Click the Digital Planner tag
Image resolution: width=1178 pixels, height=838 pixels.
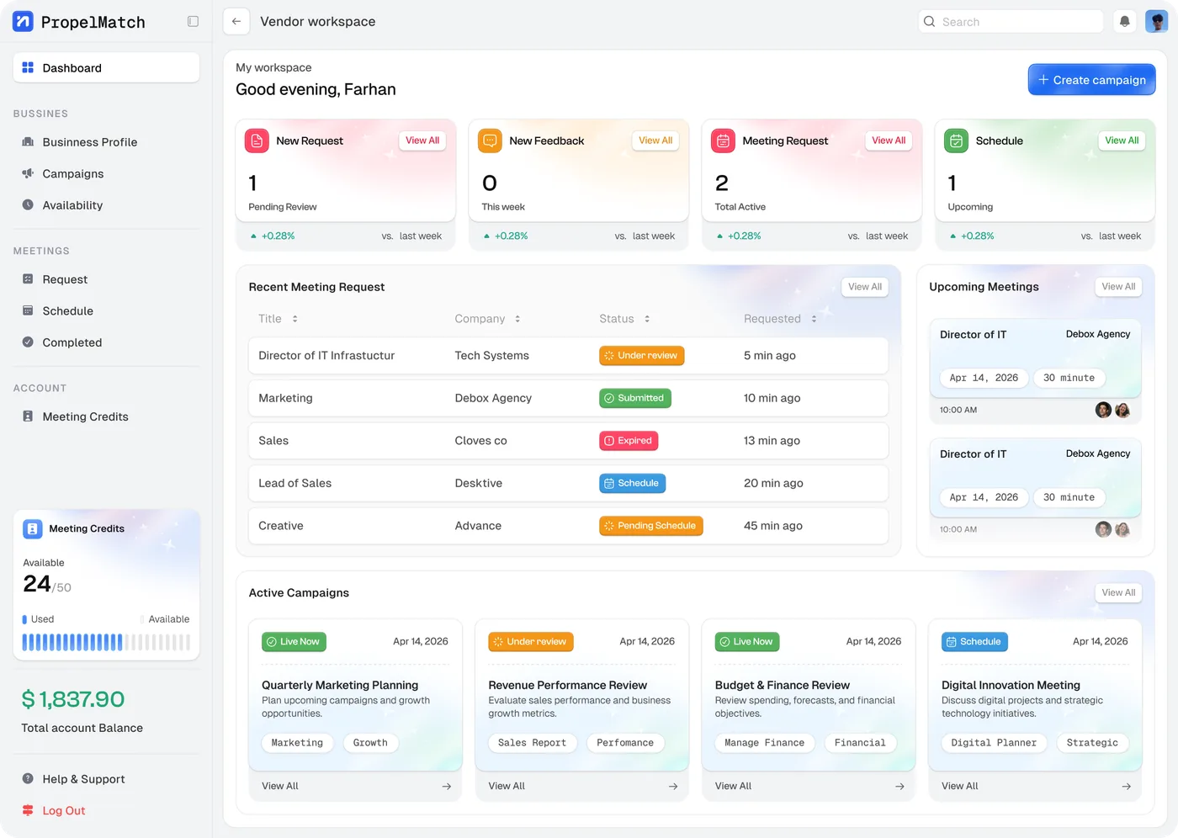point(994,743)
